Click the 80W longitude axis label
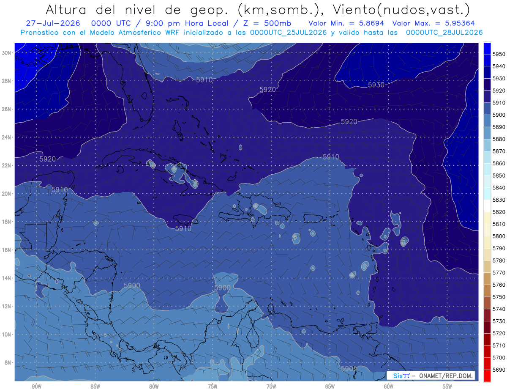Screen dimensions: 507x392 [154, 387]
